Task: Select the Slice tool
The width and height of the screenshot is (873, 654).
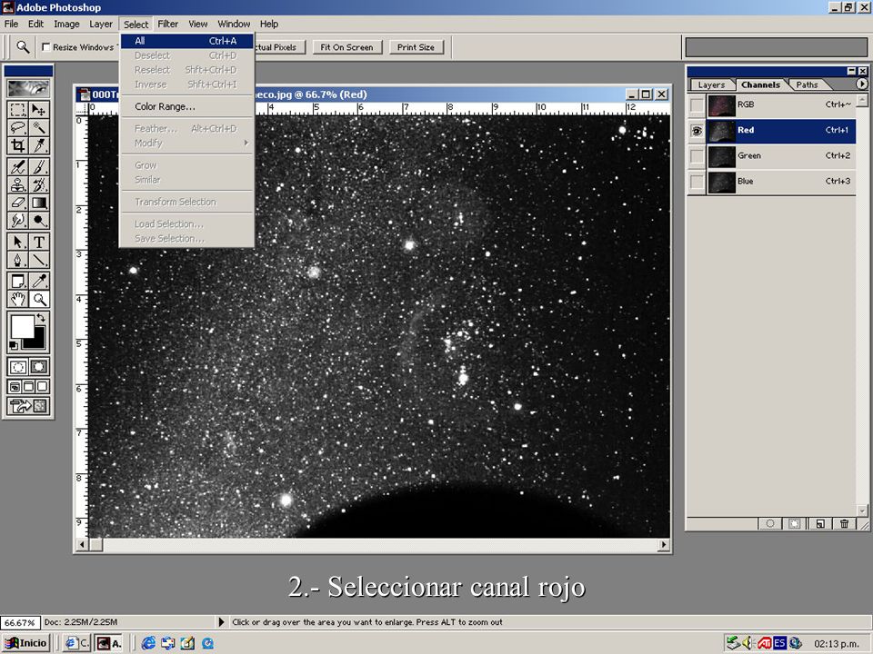Action: click(x=39, y=145)
